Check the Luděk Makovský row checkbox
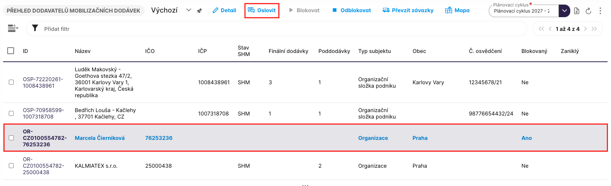This screenshot has width=611, height=186. (11, 82)
